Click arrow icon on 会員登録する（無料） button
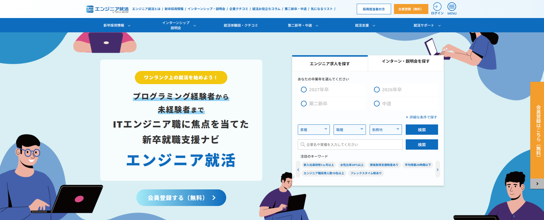Viewport: 544px width, 220px height. click(214, 198)
